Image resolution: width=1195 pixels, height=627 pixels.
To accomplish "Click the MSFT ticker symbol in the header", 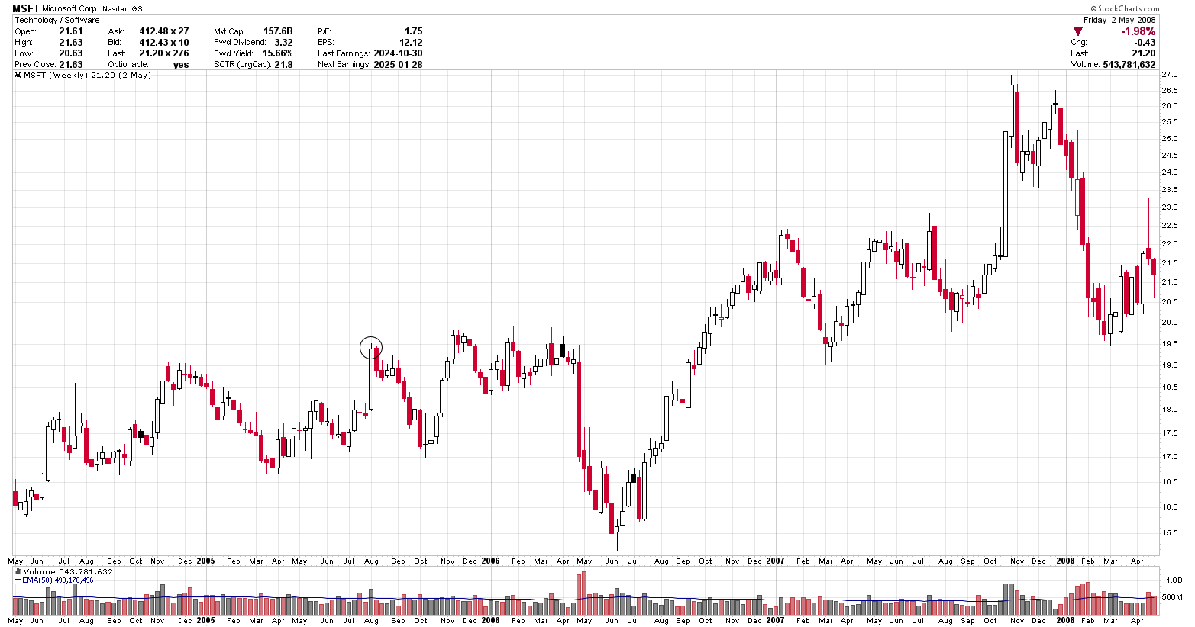I will click(x=25, y=8).
